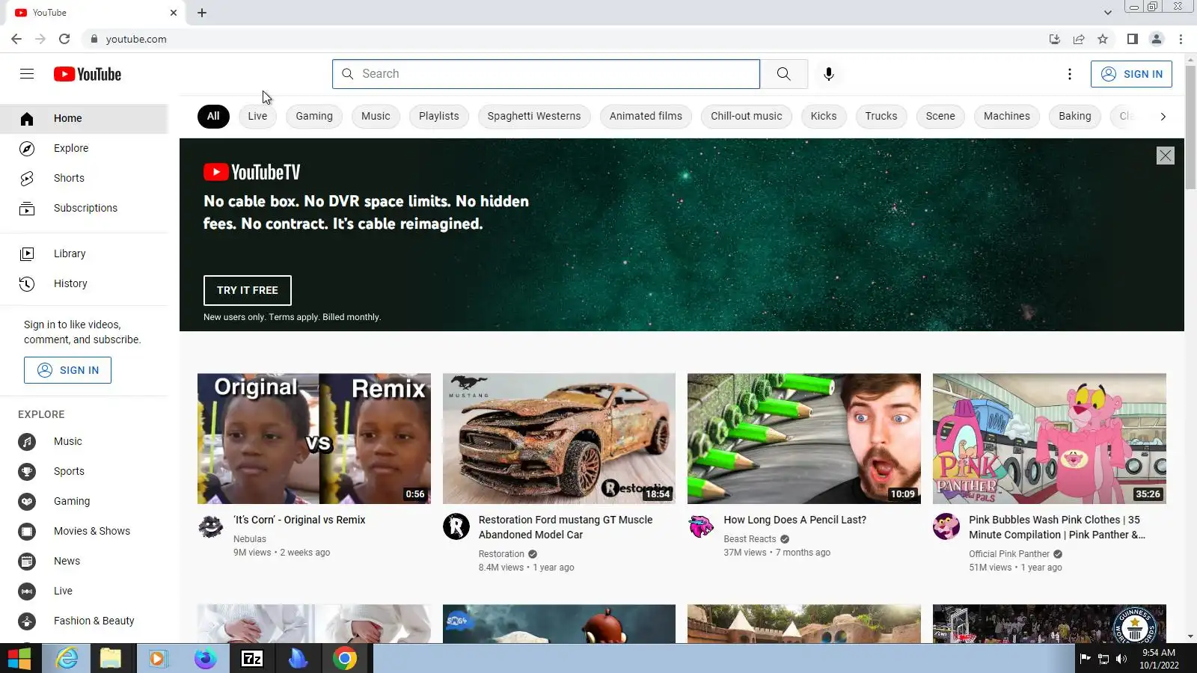The width and height of the screenshot is (1197, 673).
Task: Open YouTube settings three-dot menu
Action: click(1069, 74)
